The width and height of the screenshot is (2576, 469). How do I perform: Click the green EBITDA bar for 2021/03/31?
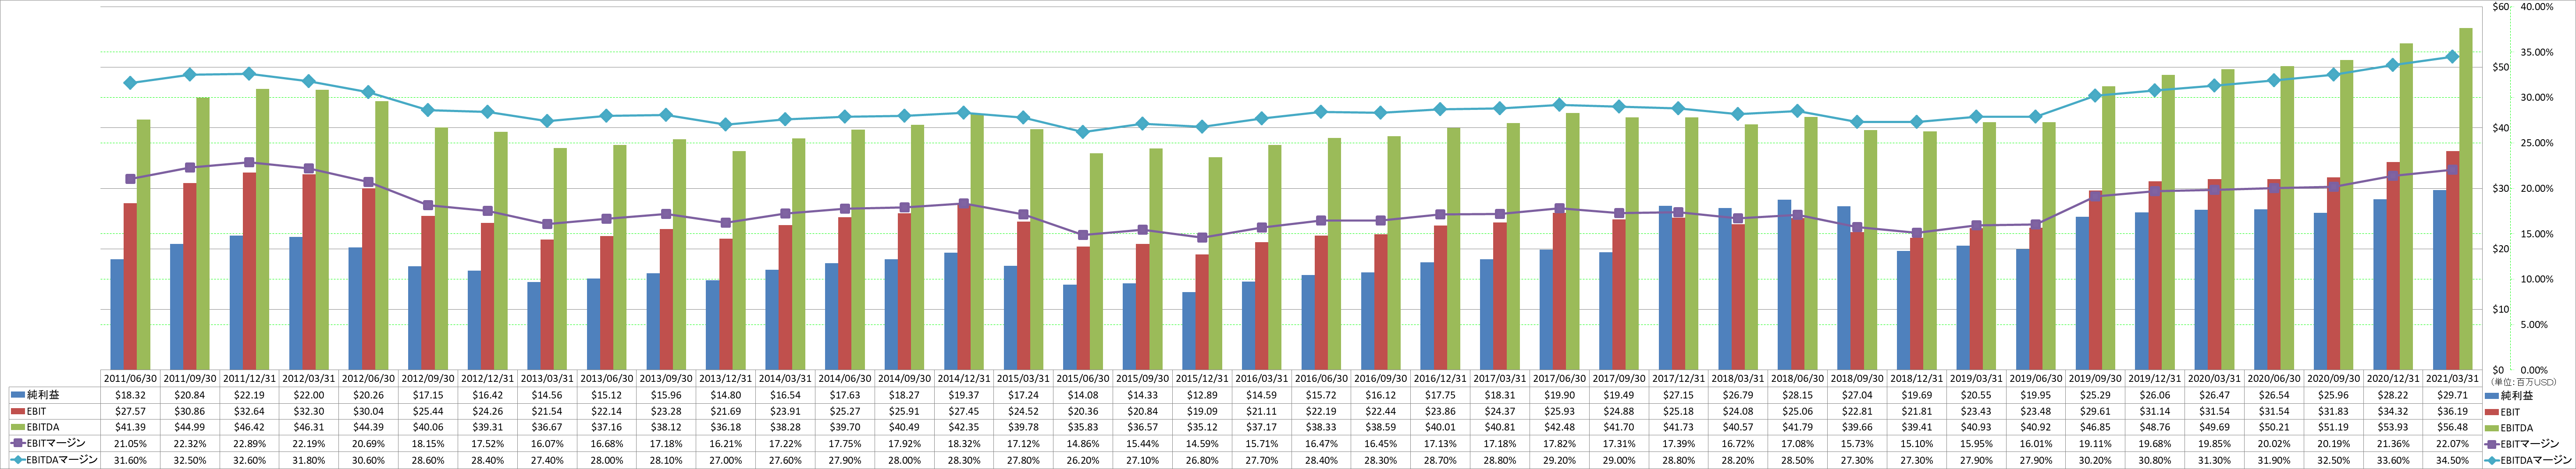[2466, 198]
